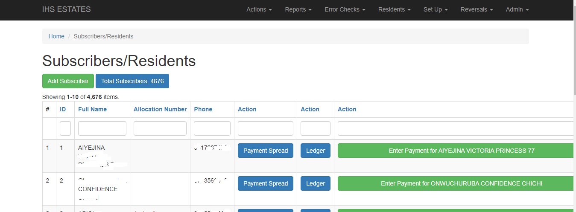This screenshot has height=212, width=576.
Task: Open the Actions dropdown menu
Action: (x=259, y=9)
